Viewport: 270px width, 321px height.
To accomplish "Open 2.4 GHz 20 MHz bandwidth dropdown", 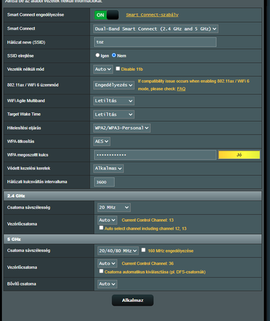I will pyautogui.click(x=114, y=207).
